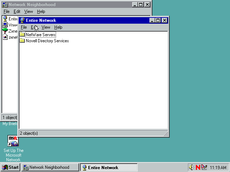Select the zxne document icon in Network Neighborhood
230x172 pixels.
5,37
